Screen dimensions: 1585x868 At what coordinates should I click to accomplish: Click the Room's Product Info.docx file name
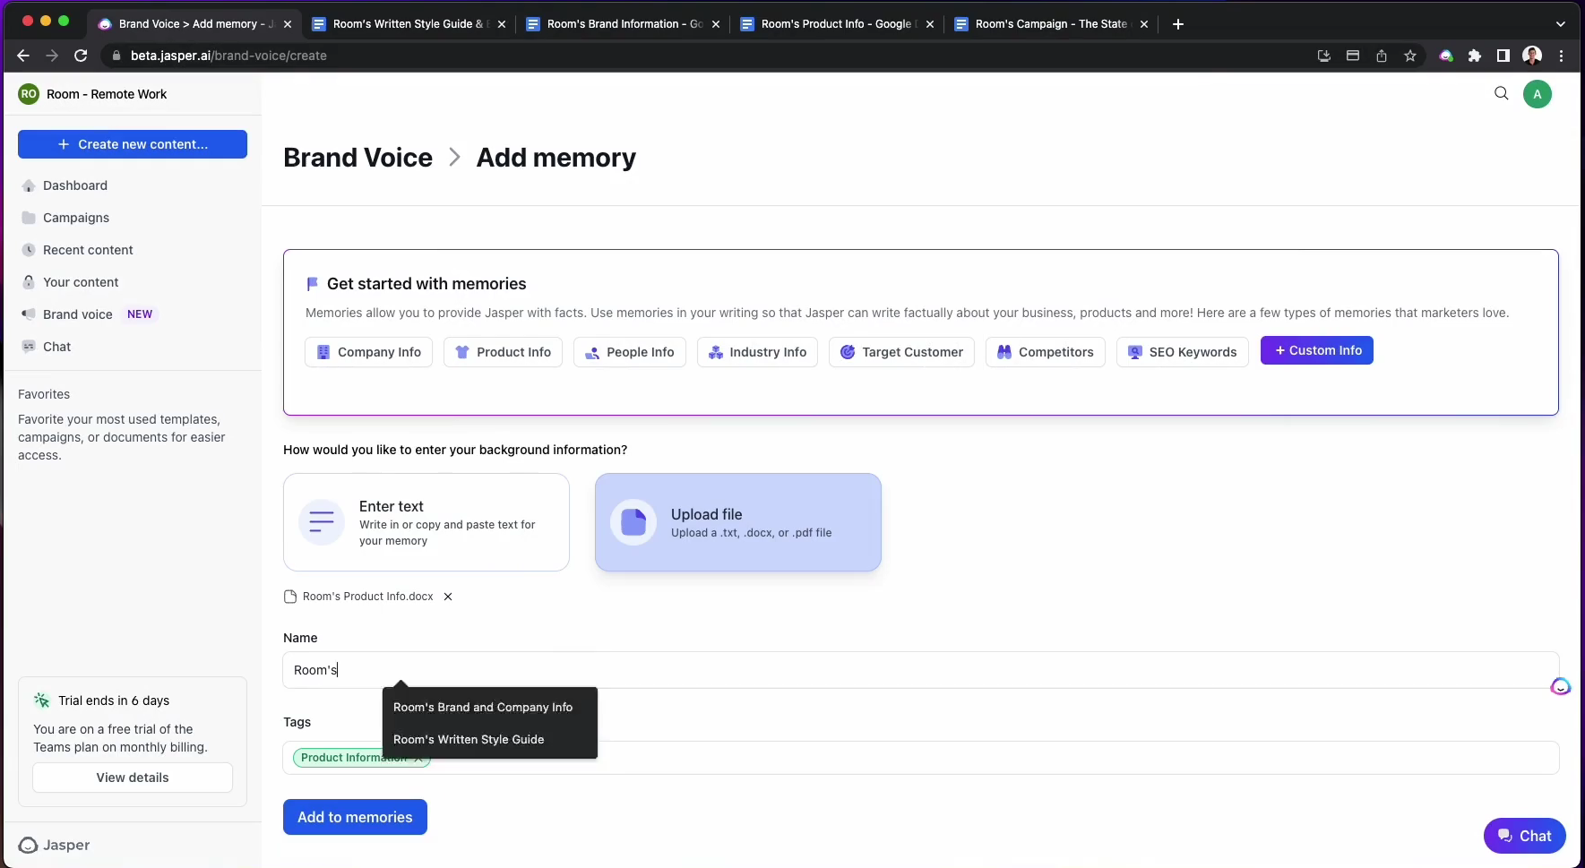367,597
